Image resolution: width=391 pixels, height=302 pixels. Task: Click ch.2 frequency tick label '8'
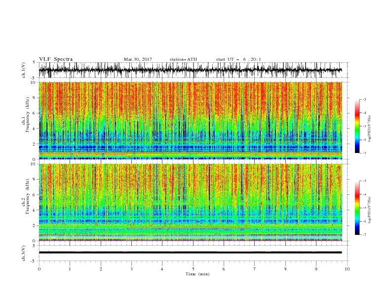point(35,180)
